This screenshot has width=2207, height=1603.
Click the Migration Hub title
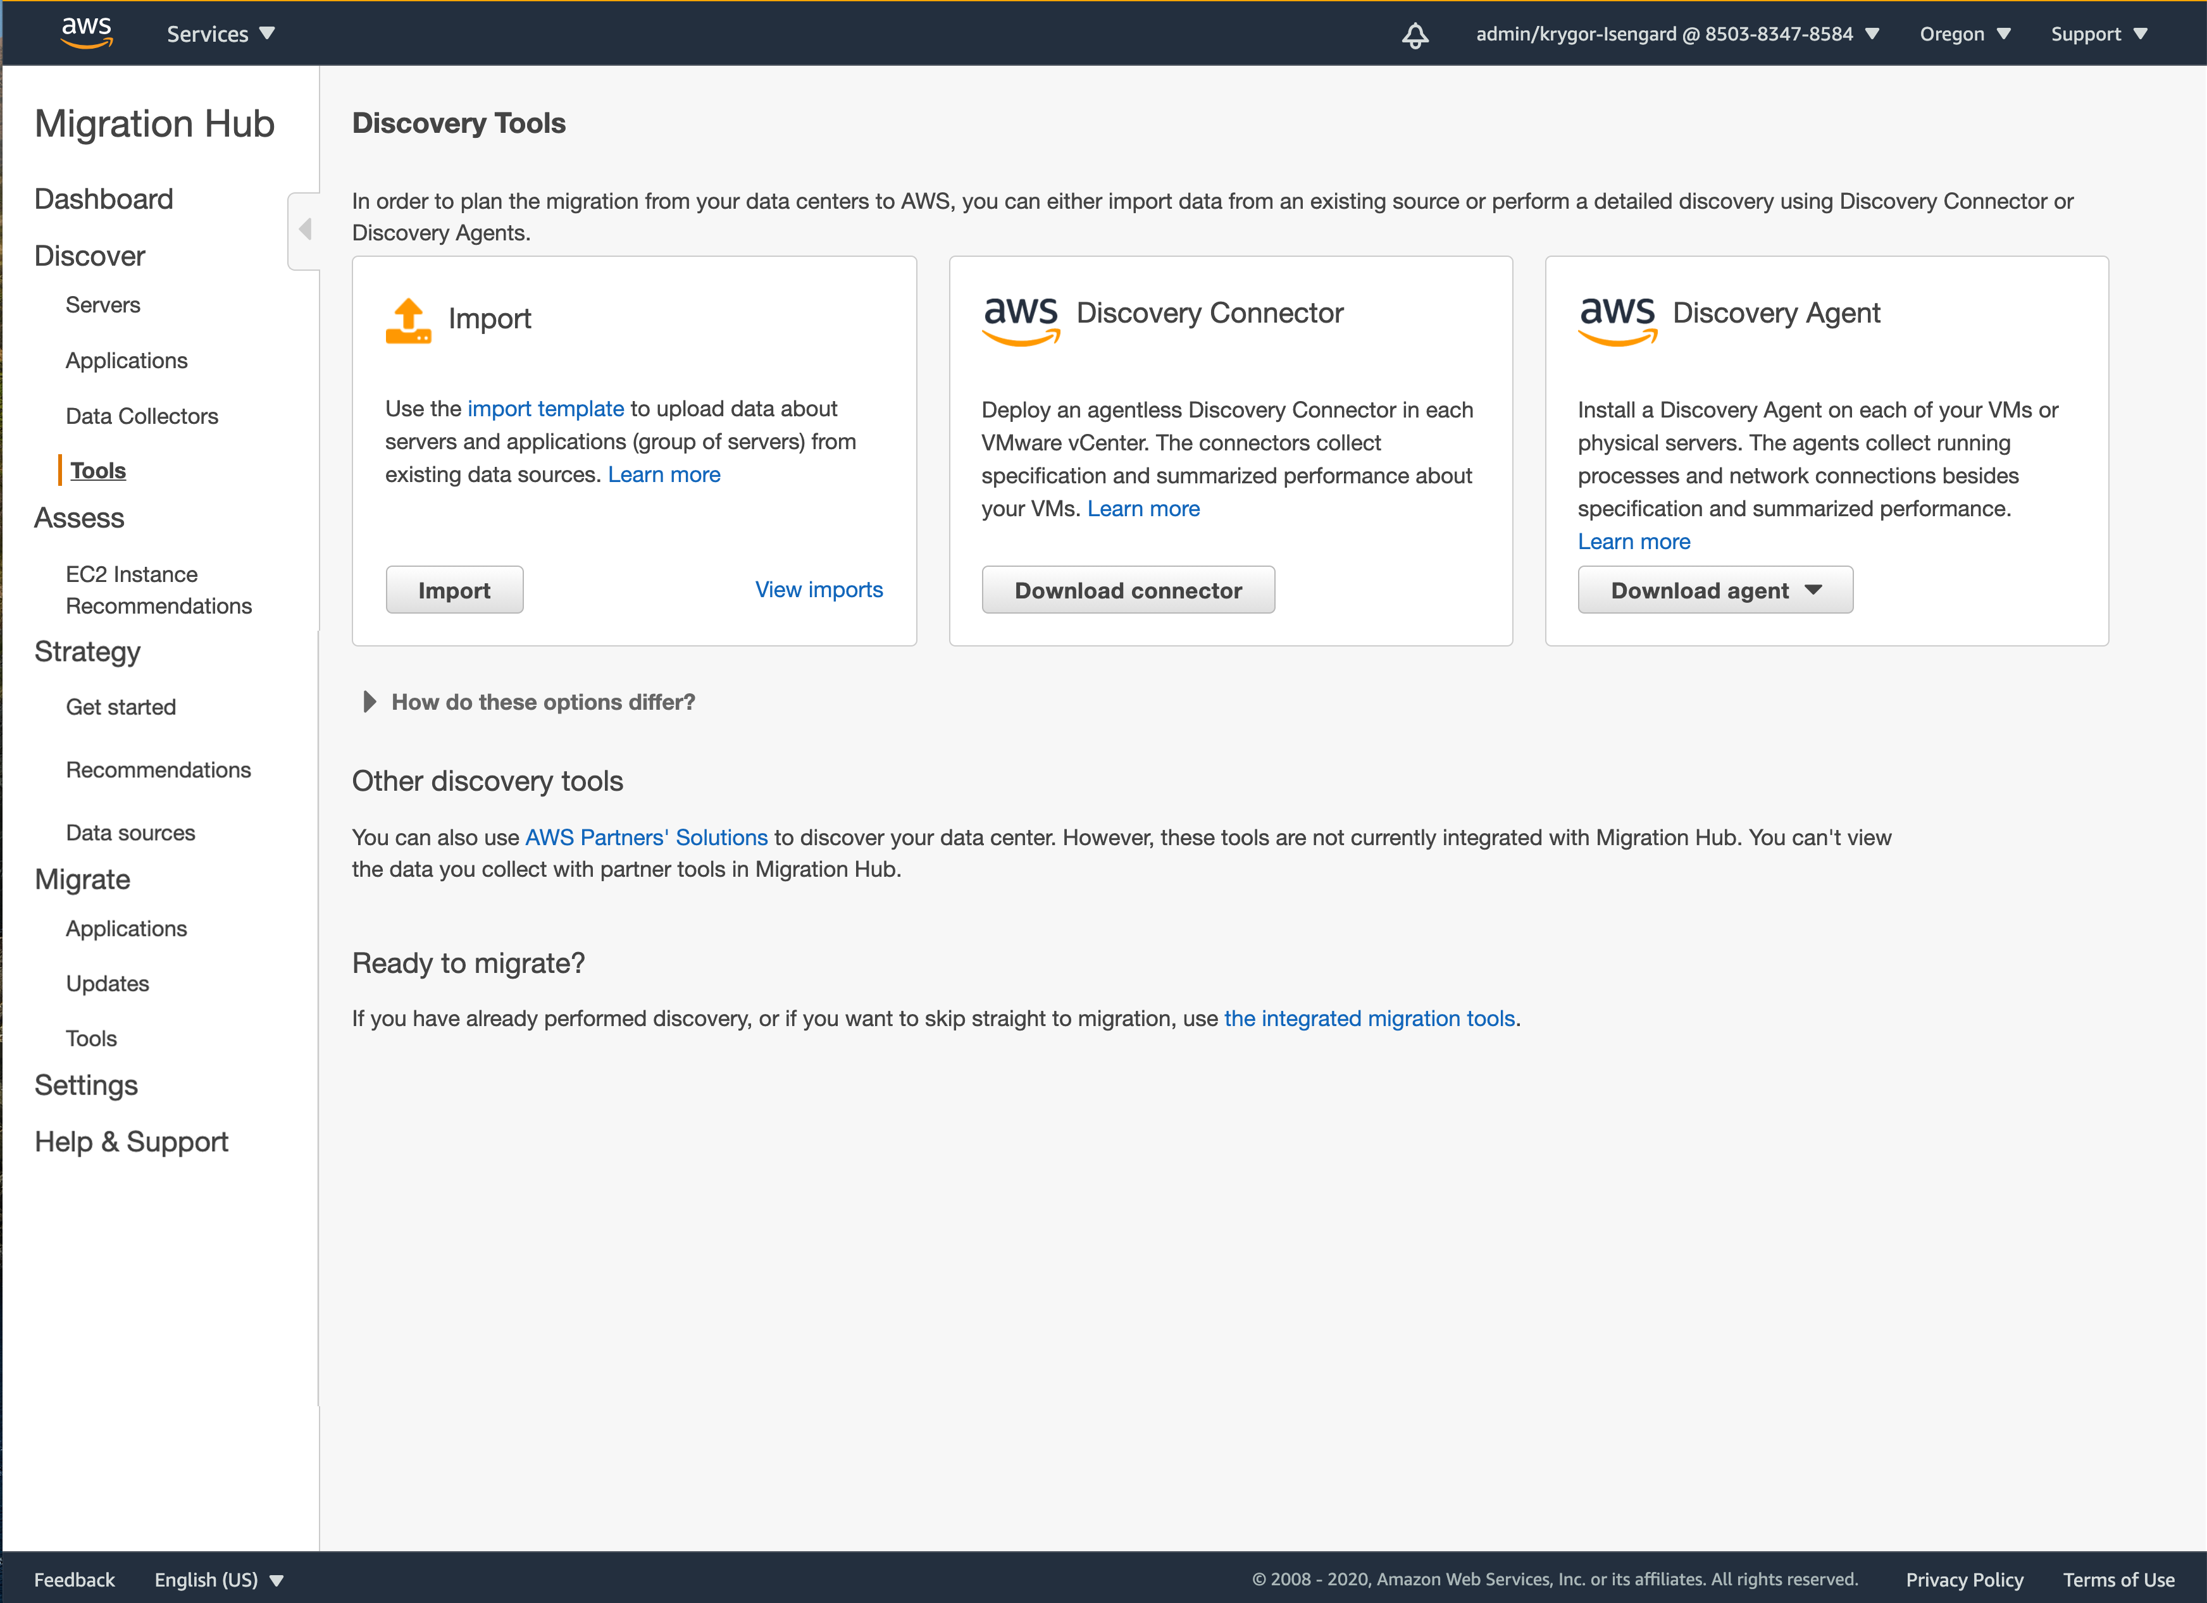pyautogui.click(x=155, y=123)
